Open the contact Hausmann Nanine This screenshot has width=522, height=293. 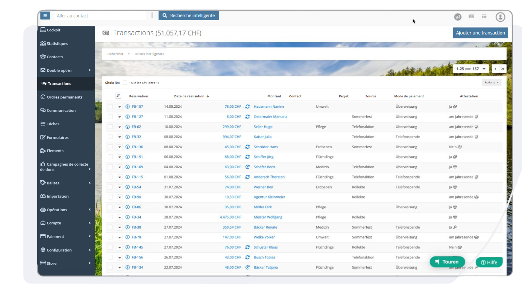click(269, 106)
